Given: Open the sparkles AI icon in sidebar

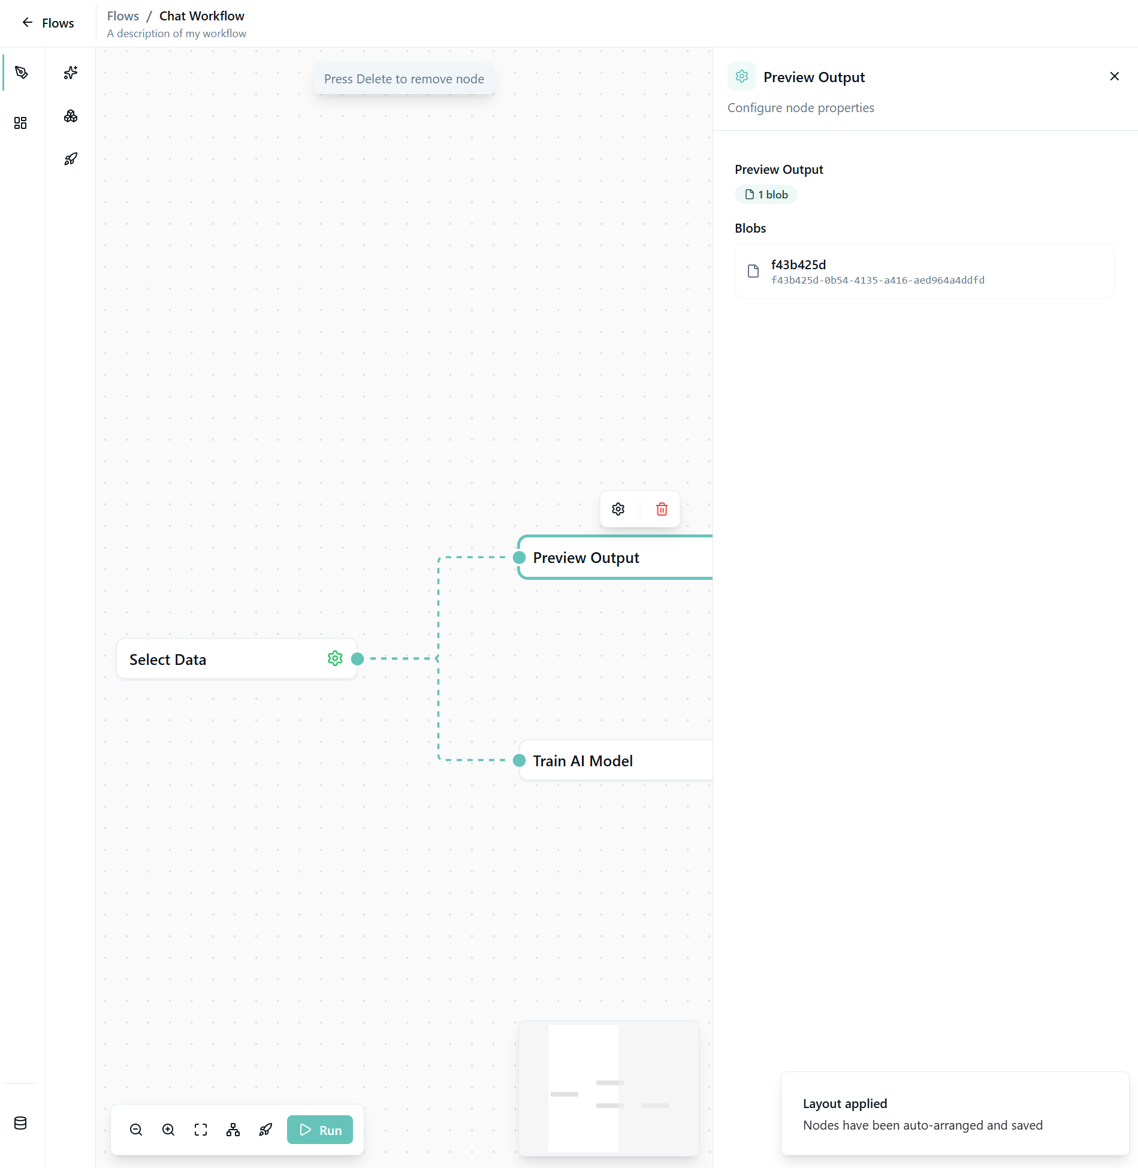Looking at the screenshot, I should pyautogui.click(x=71, y=73).
